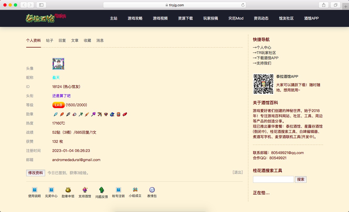Open 灾厄Mod in top navigation
The height and width of the screenshot is (212, 349).
pyautogui.click(x=236, y=18)
